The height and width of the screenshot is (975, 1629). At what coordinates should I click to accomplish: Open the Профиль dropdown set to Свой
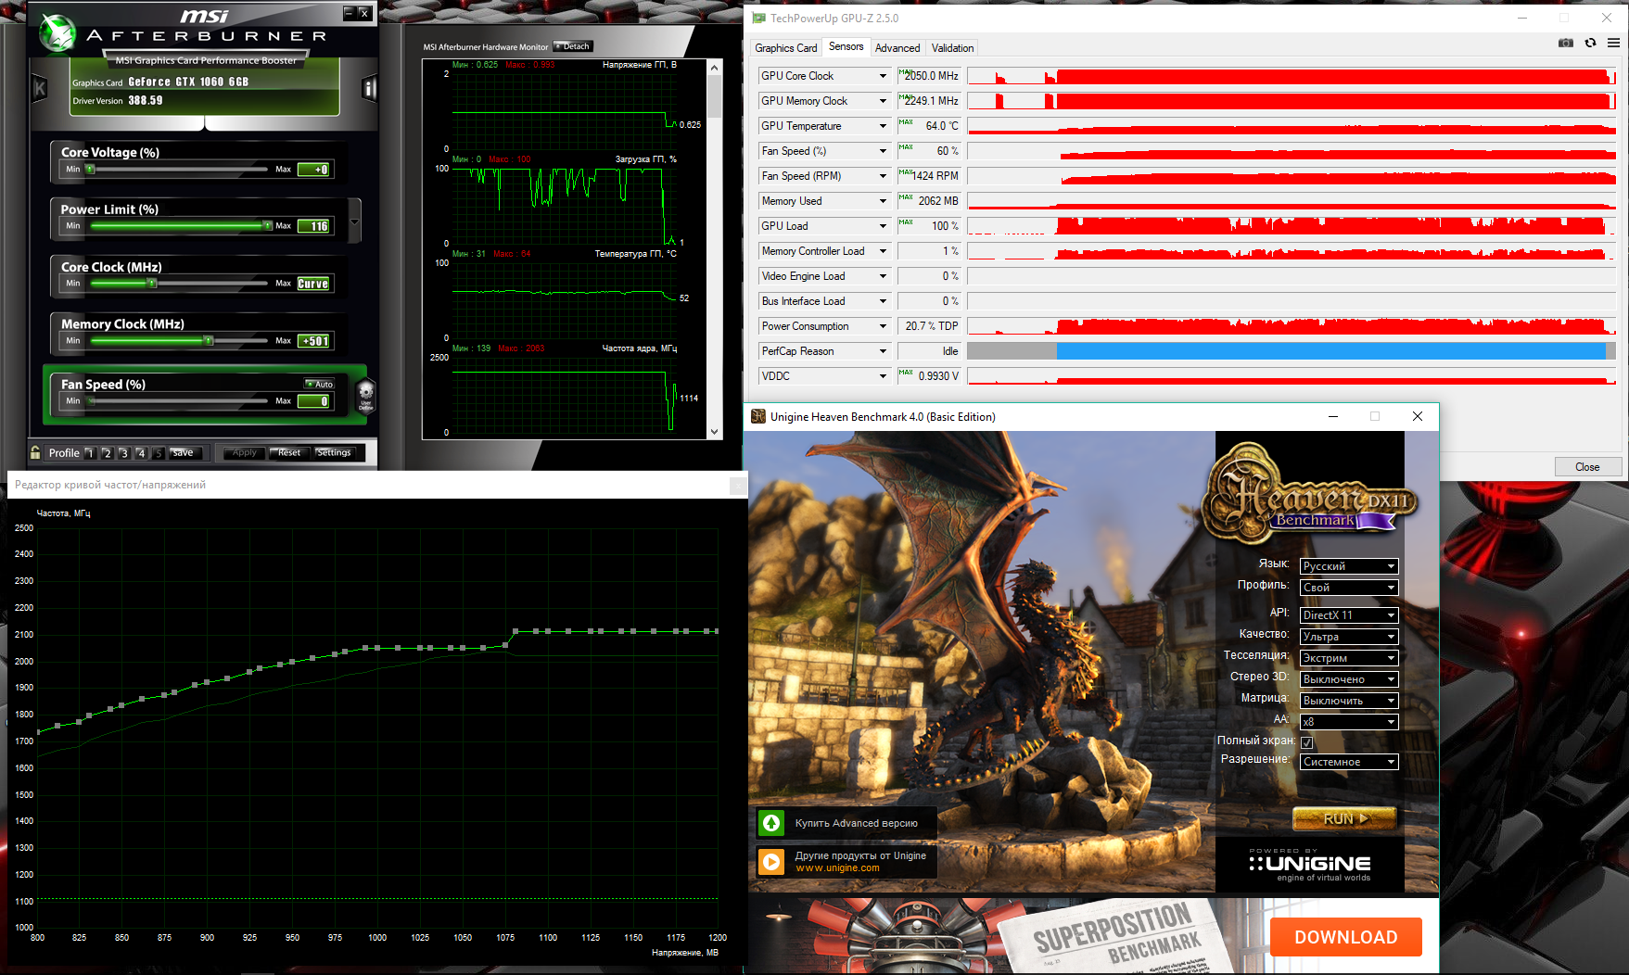tap(1349, 588)
